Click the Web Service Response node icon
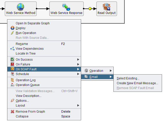163x121 pixels. click(x=66, y=7)
